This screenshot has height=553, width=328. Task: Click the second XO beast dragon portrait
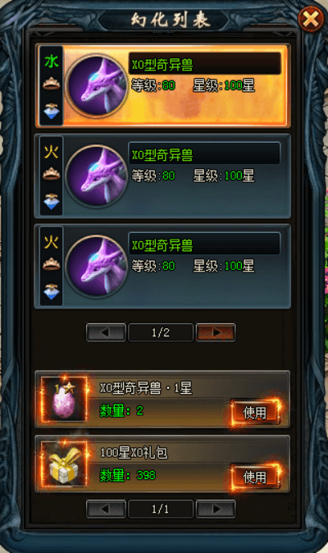coord(96,176)
